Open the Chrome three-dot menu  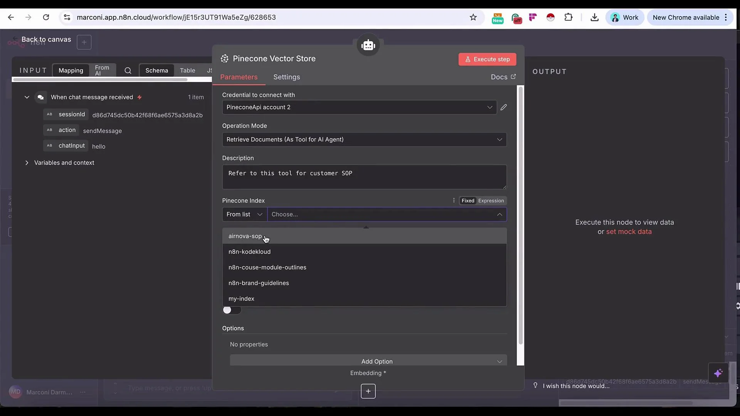tap(726, 17)
